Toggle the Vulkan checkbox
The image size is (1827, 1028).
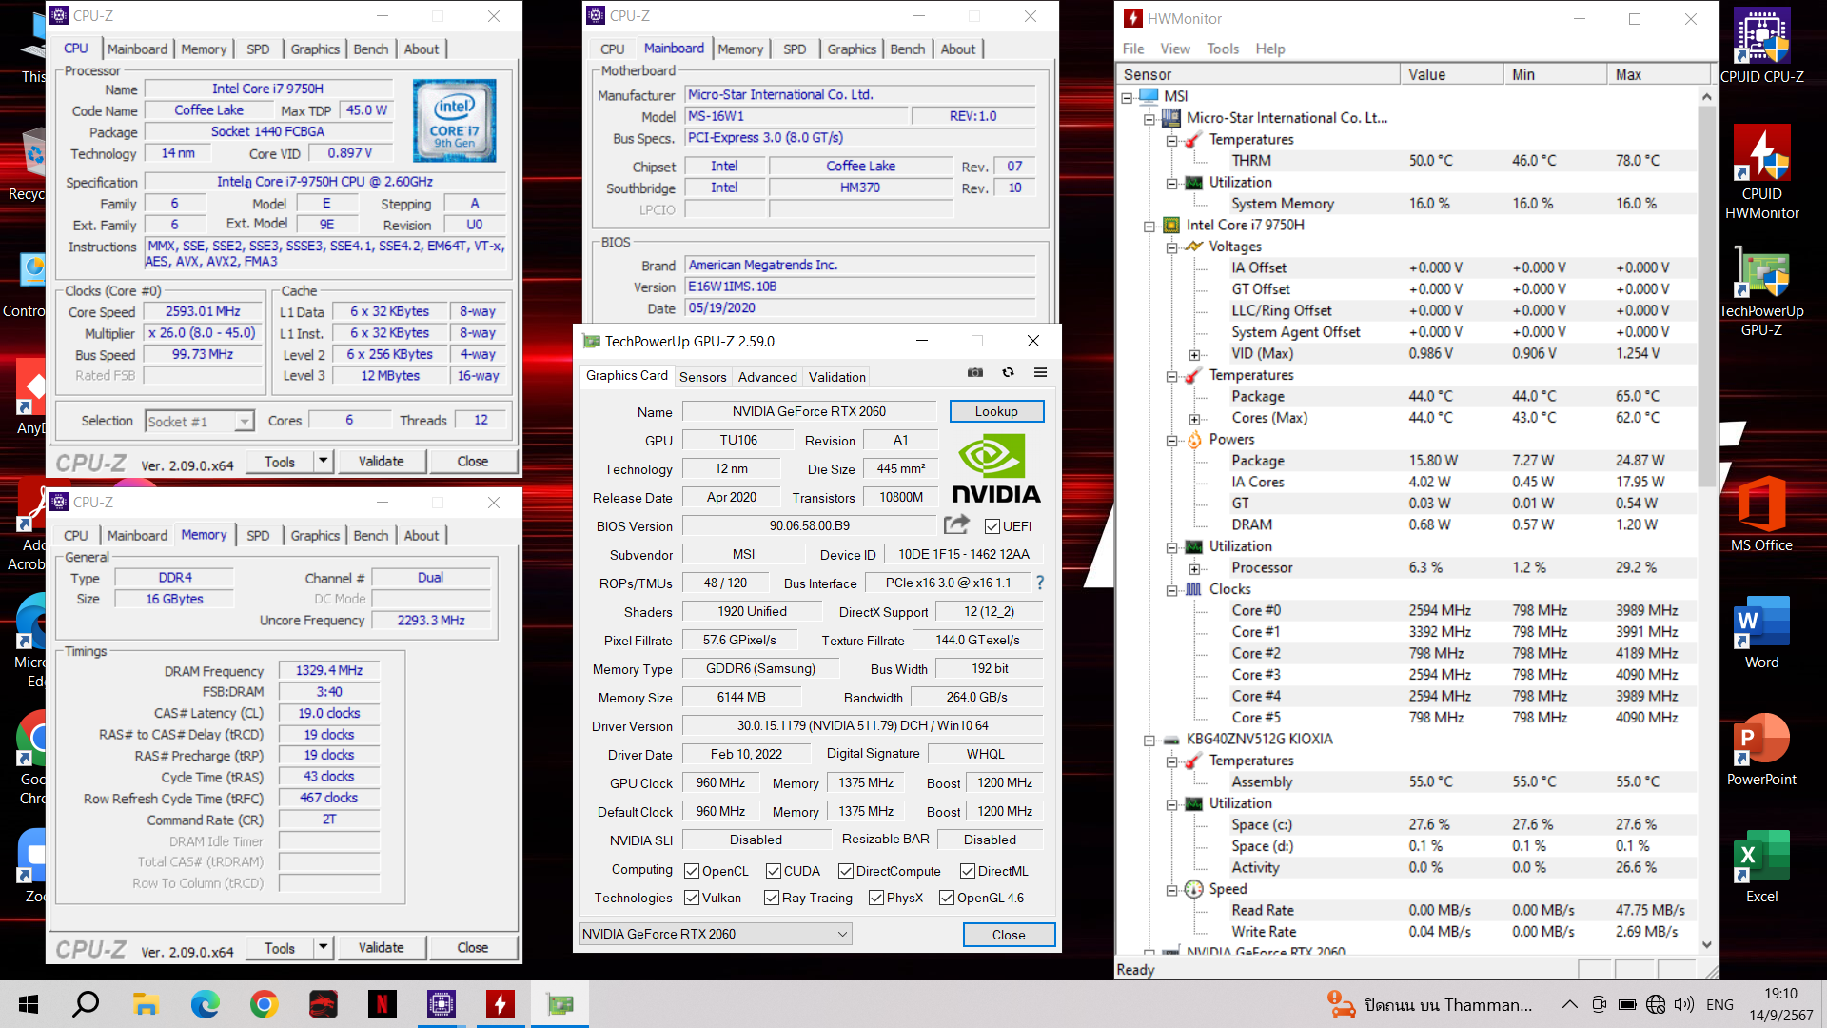(692, 898)
